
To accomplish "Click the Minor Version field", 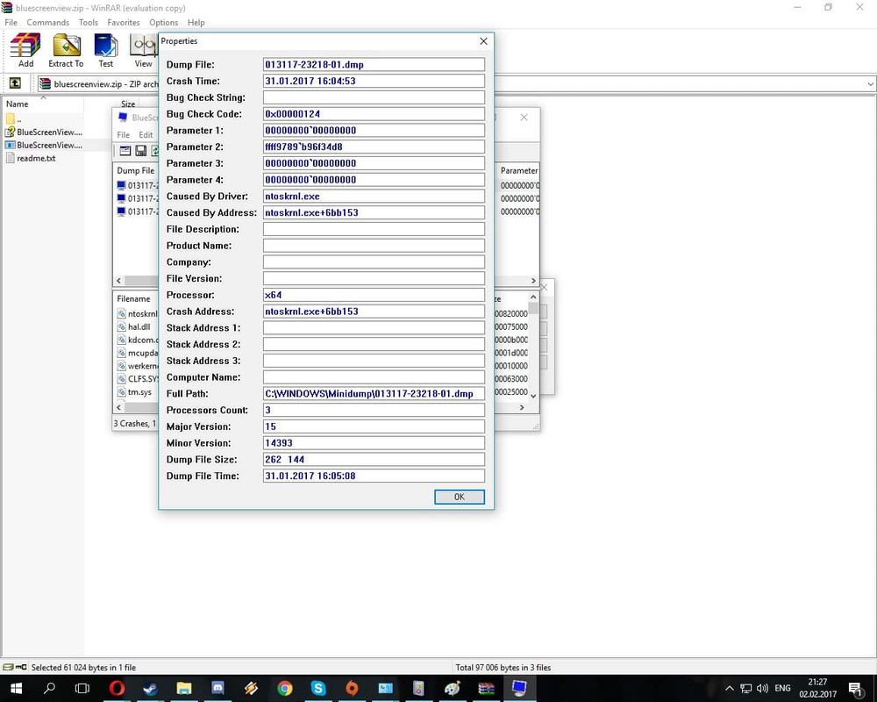I will tap(374, 443).
